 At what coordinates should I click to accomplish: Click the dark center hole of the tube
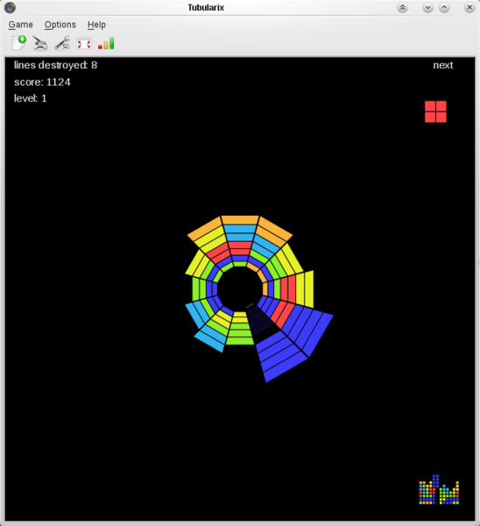tap(239, 289)
